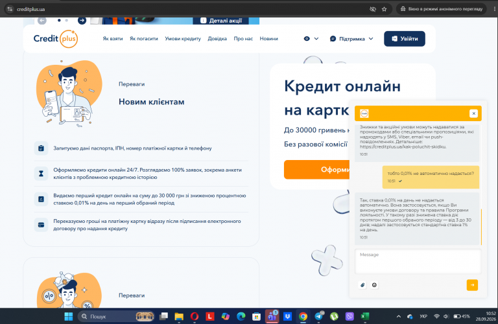Image resolution: width=498 pixels, height=324 pixels.
Task: Open Telegram from the taskbar
Action: coord(318,316)
